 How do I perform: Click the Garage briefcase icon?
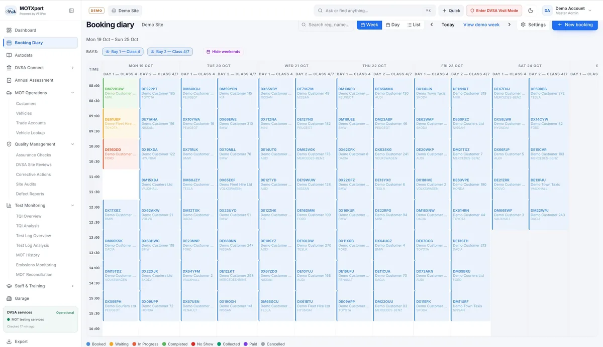click(x=9, y=298)
